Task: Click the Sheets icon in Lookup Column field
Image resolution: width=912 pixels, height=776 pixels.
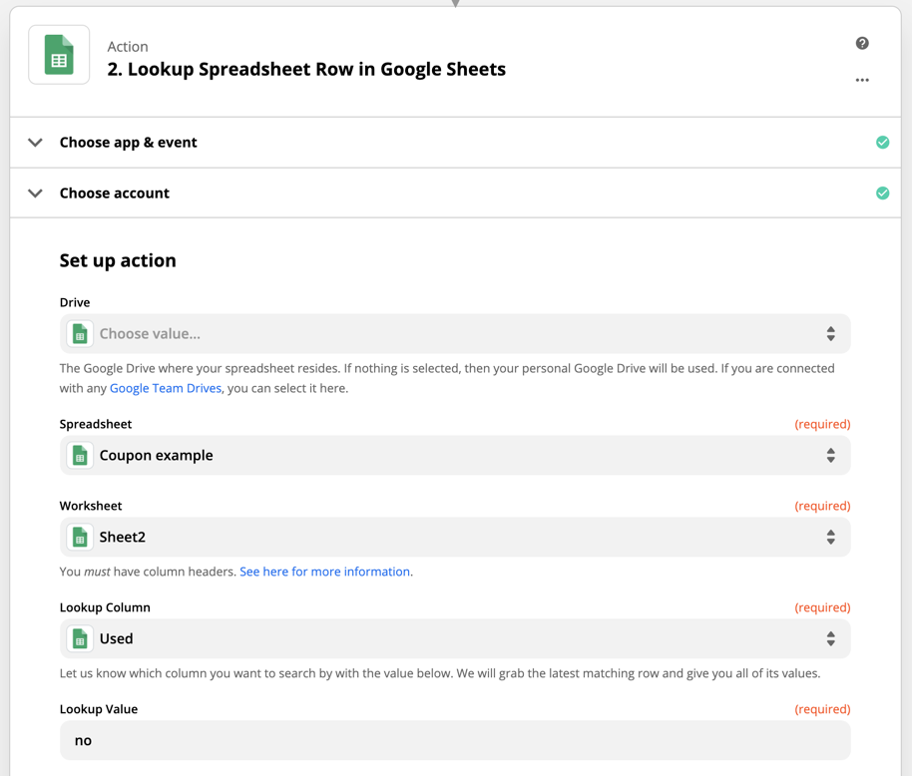Action: [x=80, y=639]
